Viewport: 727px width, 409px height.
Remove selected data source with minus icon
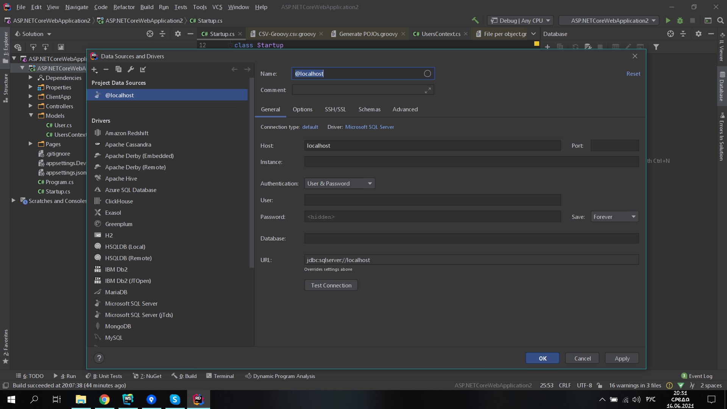106,69
